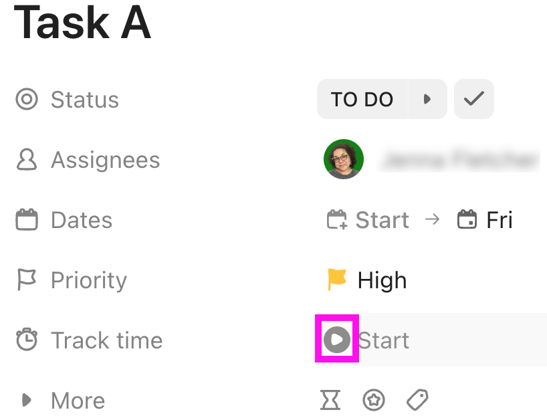Viewport: 547px width, 416px height.
Task: Select the Status row label
Action: (x=84, y=99)
